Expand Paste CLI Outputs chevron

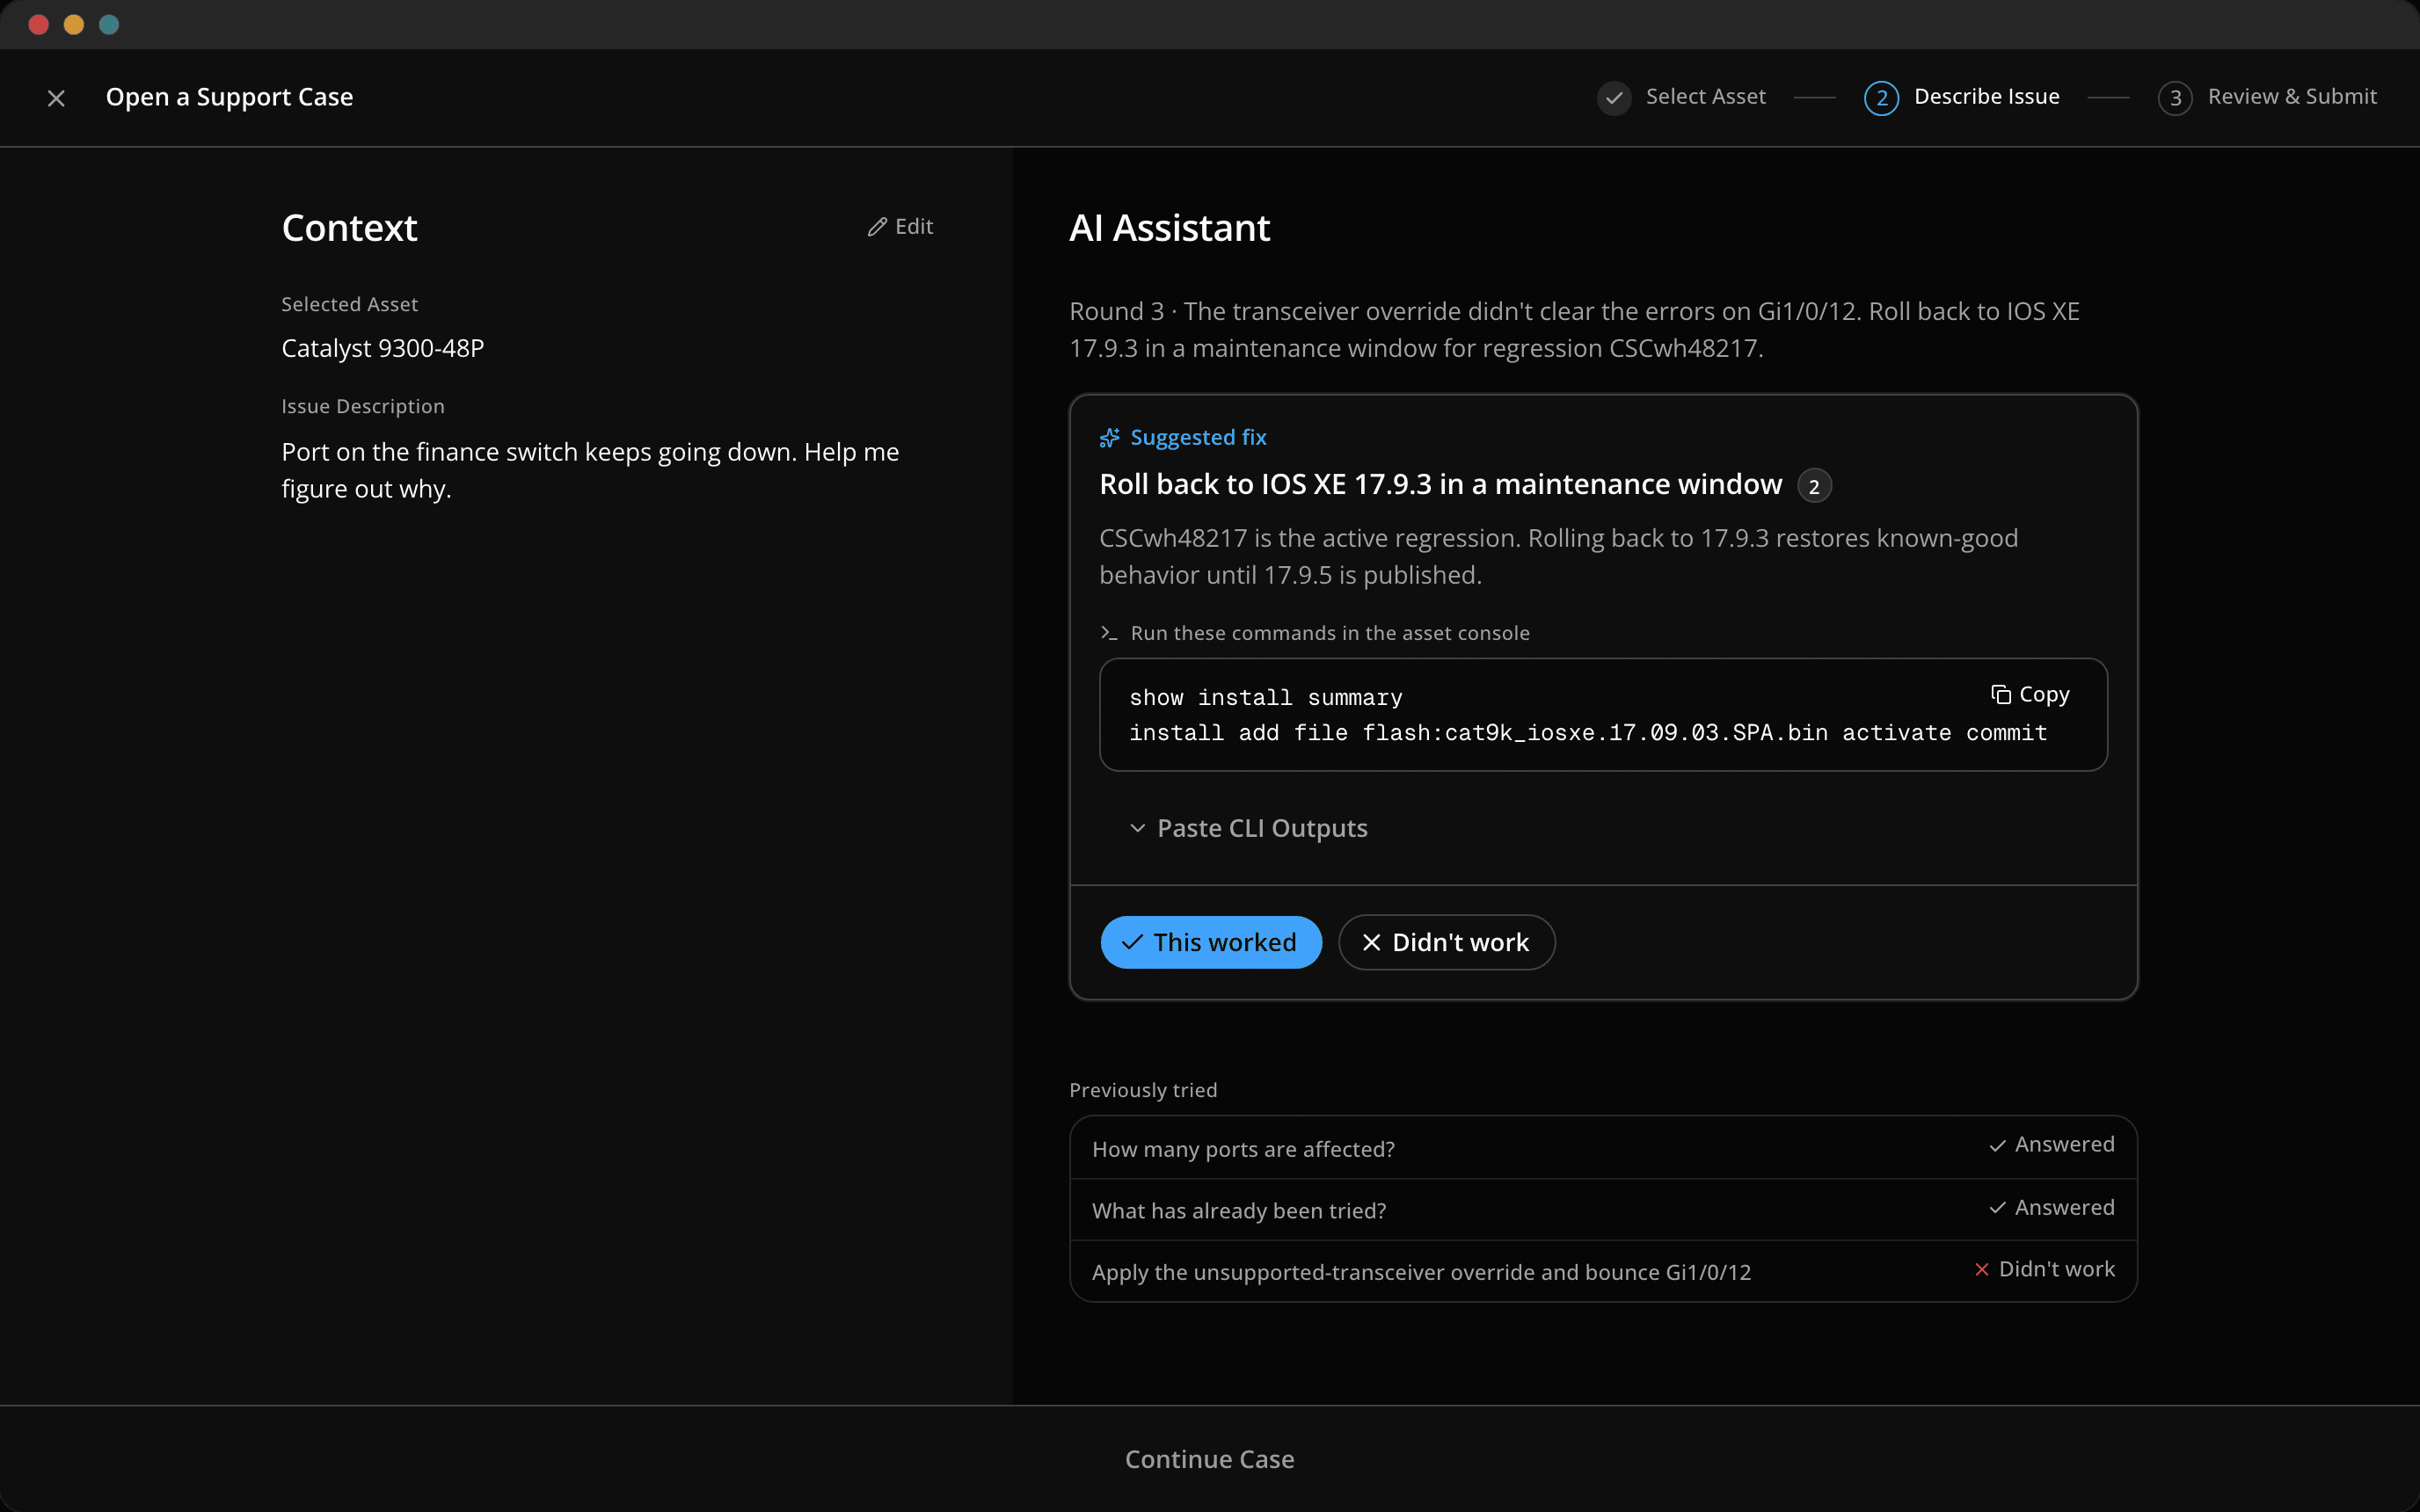point(1137,828)
